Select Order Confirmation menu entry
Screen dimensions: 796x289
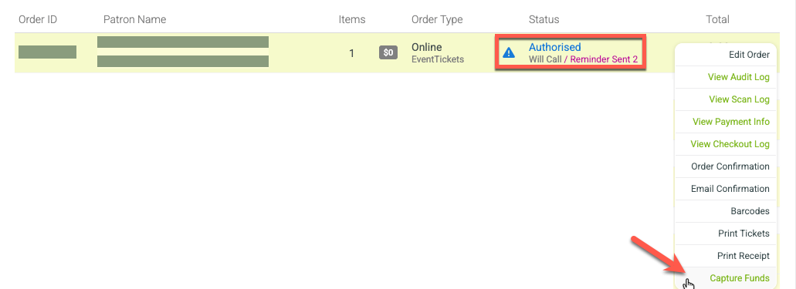point(730,166)
